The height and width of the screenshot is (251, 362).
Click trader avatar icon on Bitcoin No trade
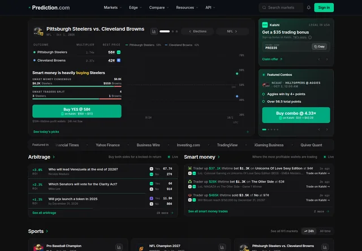tap(190, 195)
